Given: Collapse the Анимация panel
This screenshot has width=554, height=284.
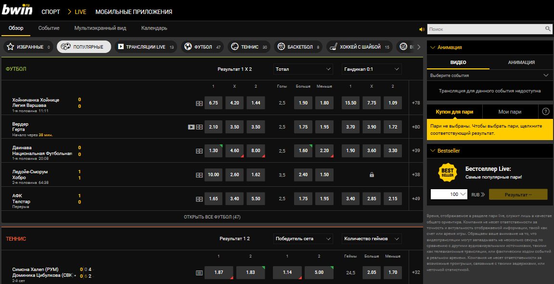Looking at the screenshot, I should click(x=432, y=47).
